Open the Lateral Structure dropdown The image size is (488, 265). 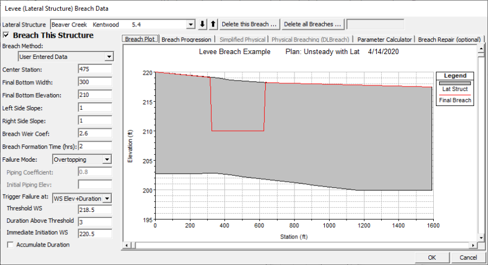190,24
